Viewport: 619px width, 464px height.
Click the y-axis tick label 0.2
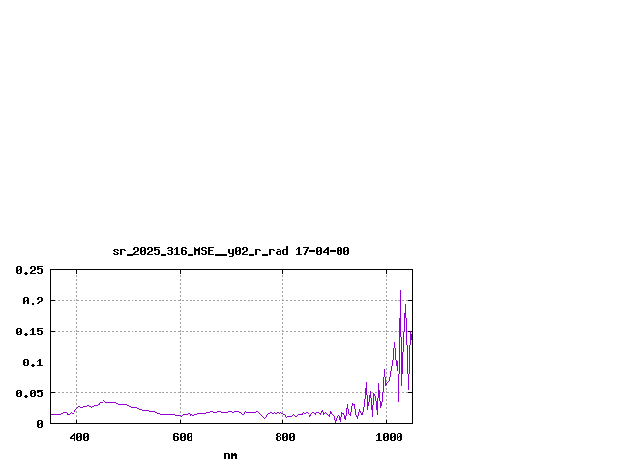pyautogui.click(x=33, y=301)
